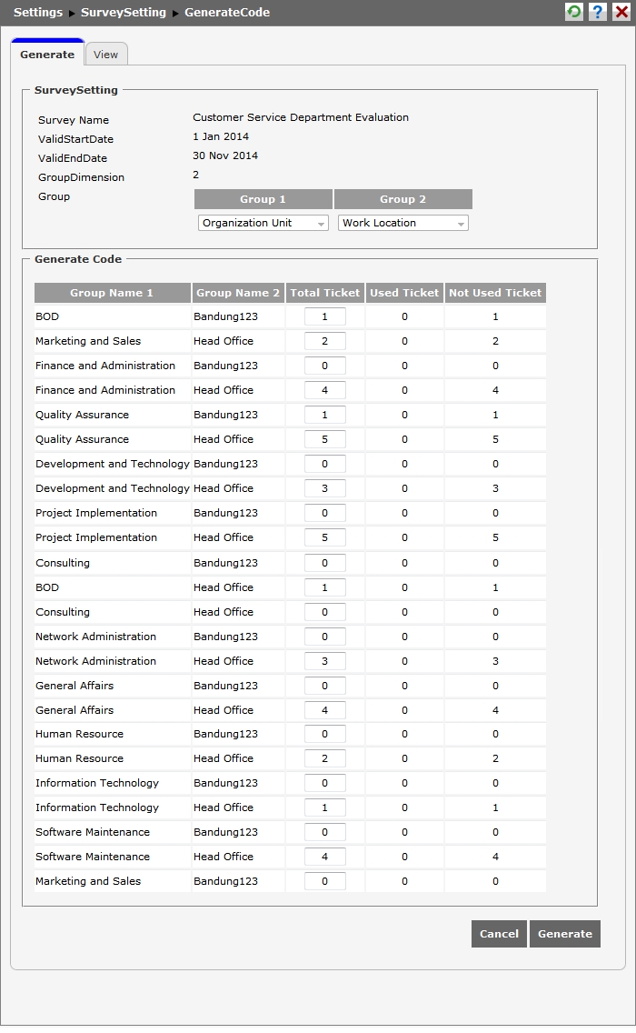Click Total Ticket field for BOD Bandung123

pyautogui.click(x=325, y=316)
